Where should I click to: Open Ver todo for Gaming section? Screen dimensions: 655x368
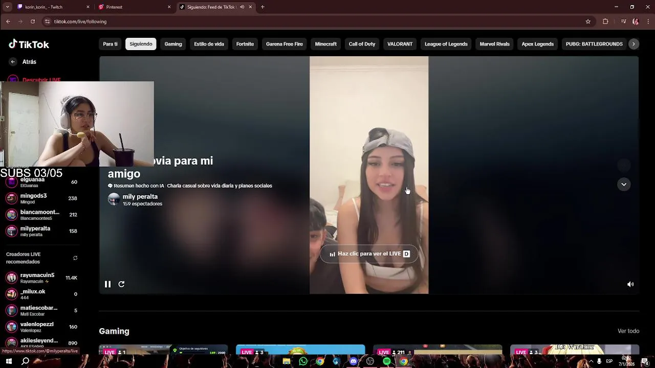click(628, 331)
